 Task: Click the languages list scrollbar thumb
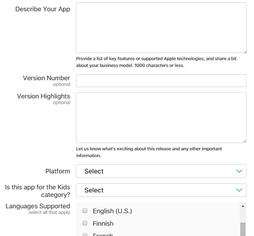click(x=243, y=229)
